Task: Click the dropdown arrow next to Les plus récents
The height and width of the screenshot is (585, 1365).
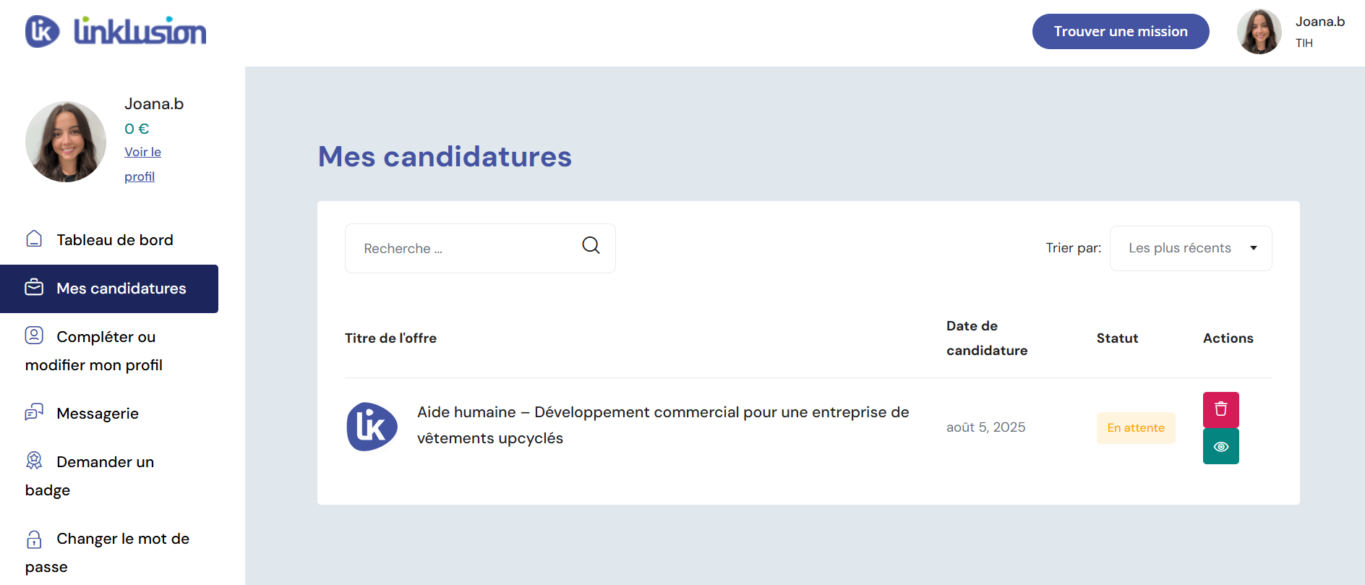Action: click(1254, 248)
